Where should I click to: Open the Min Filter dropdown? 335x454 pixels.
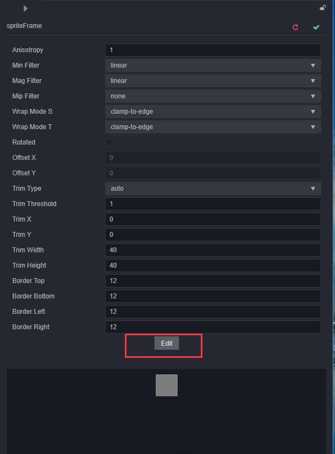(212, 65)
